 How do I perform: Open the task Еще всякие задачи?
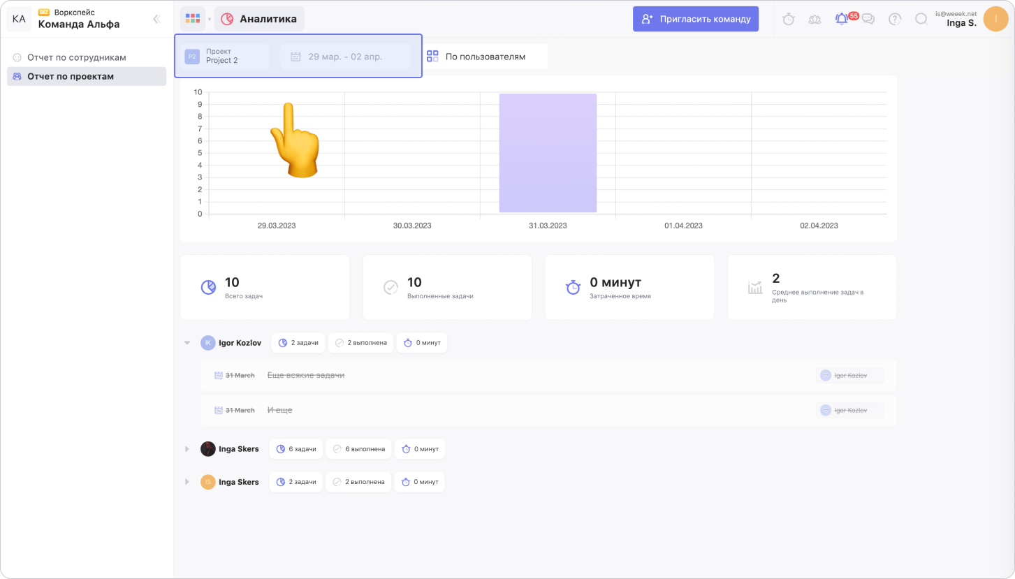click(306, 376)
